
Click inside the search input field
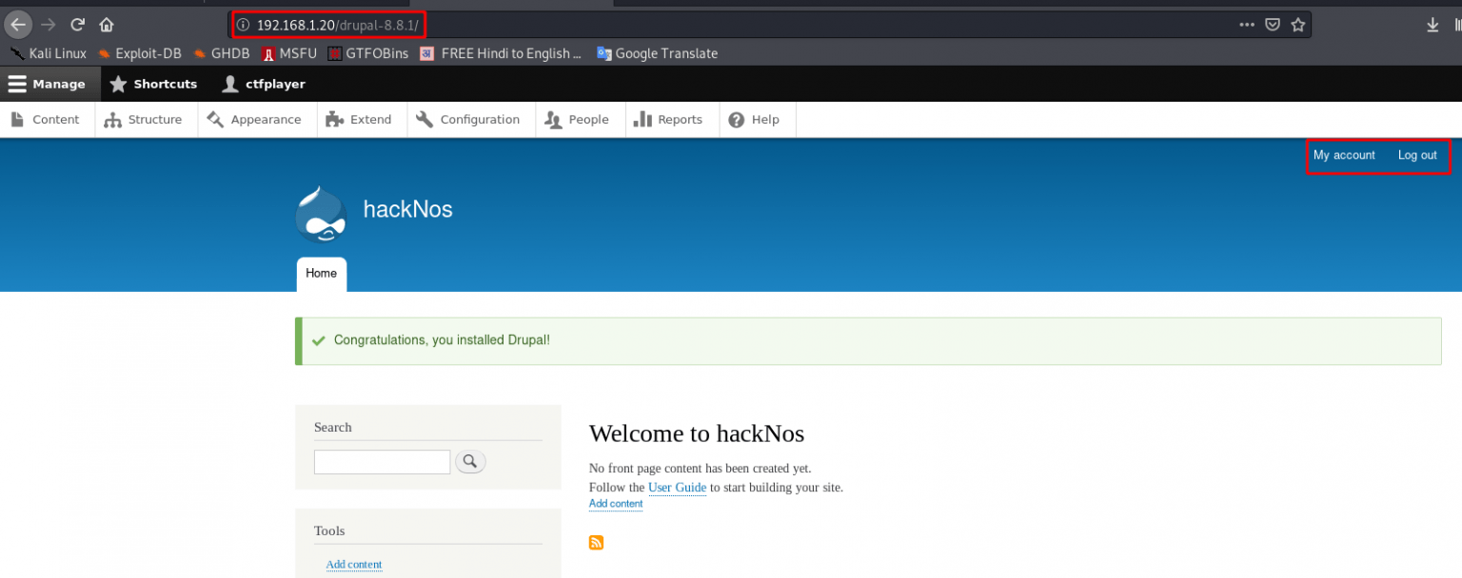[382, 461]
